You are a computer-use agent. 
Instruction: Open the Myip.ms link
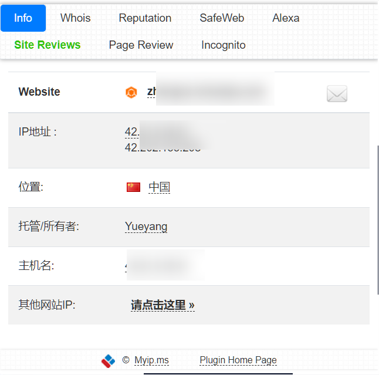coord(151,360)
